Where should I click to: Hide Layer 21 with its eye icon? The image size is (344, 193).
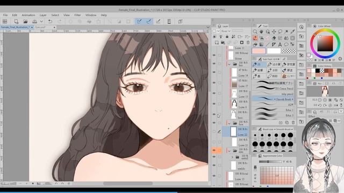click(x=214, y=176)
